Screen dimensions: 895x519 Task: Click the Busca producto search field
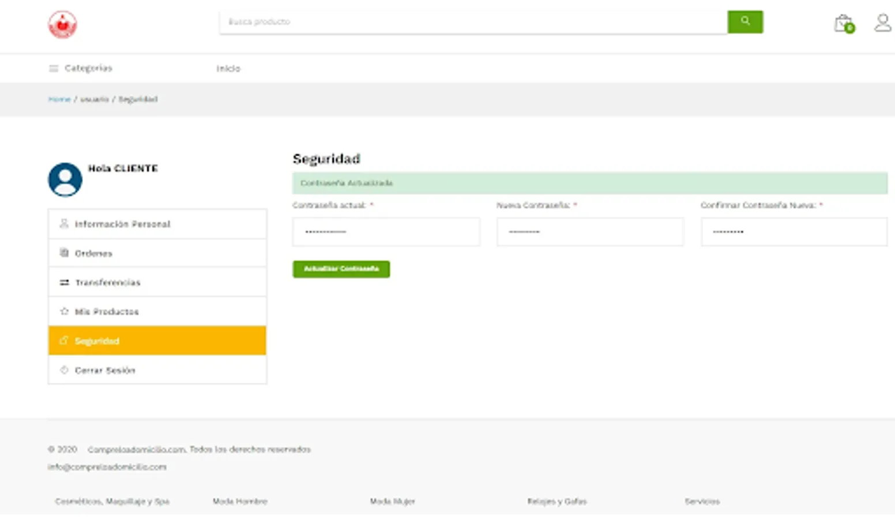(x=473, y=21)
